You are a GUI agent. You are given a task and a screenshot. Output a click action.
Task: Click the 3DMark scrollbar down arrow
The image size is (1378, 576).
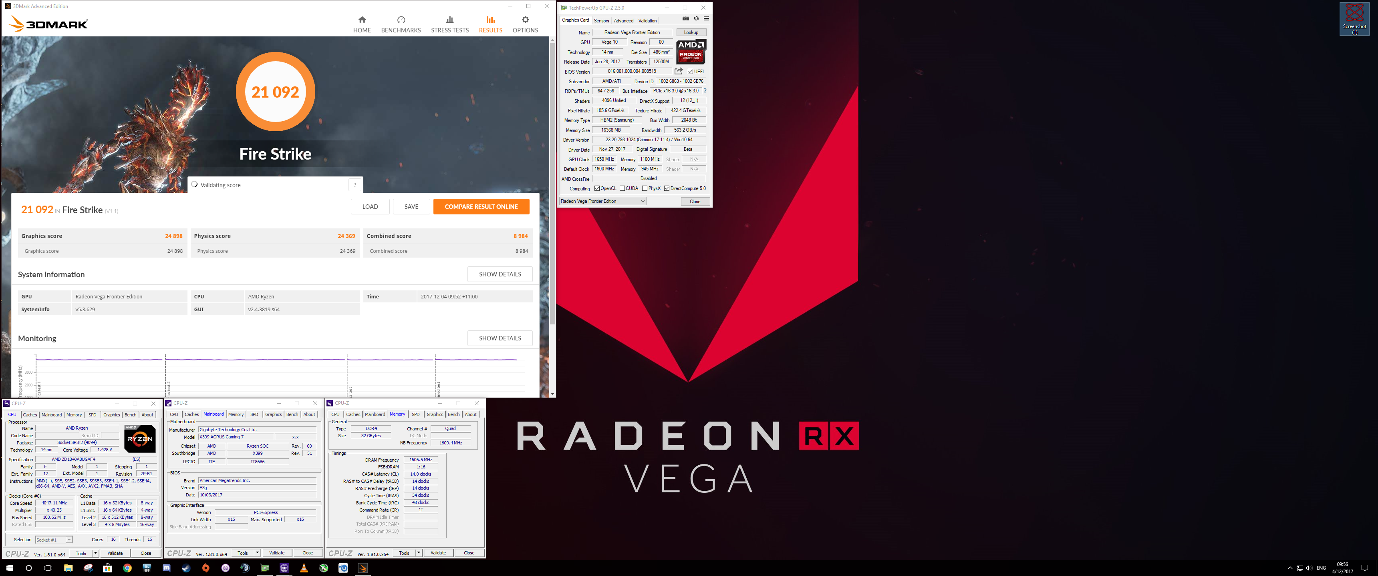click(x=552, y=394)
